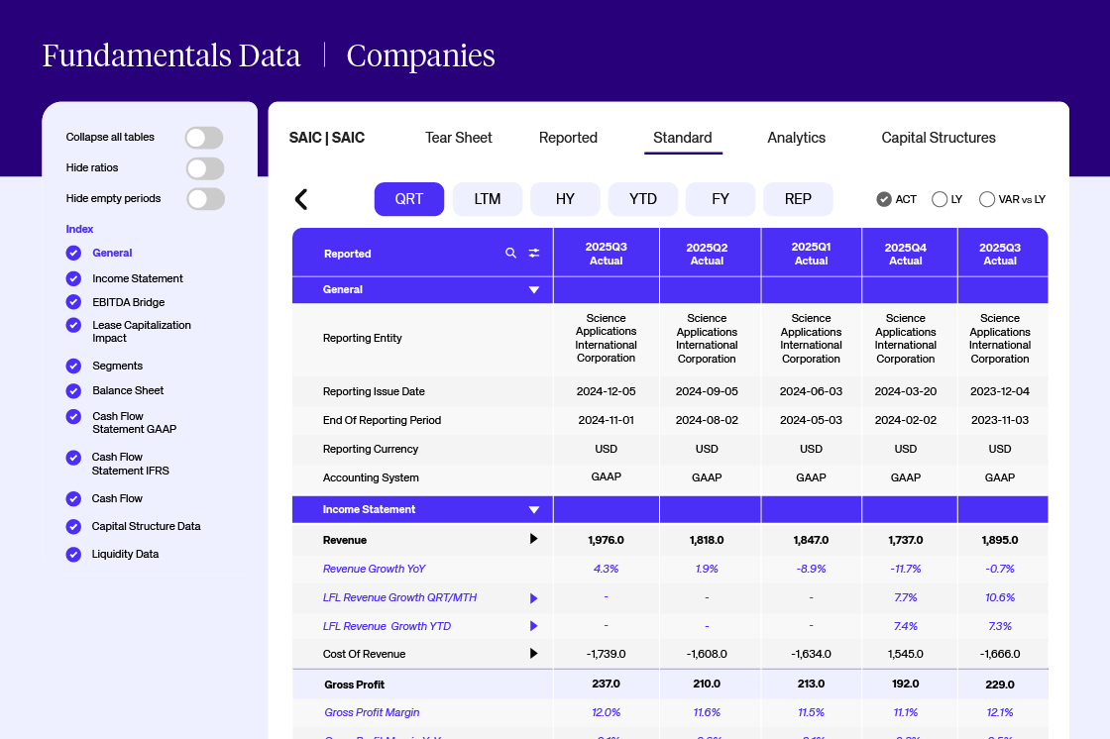Open the Tear Sheet tab

(x=458, y=138)
